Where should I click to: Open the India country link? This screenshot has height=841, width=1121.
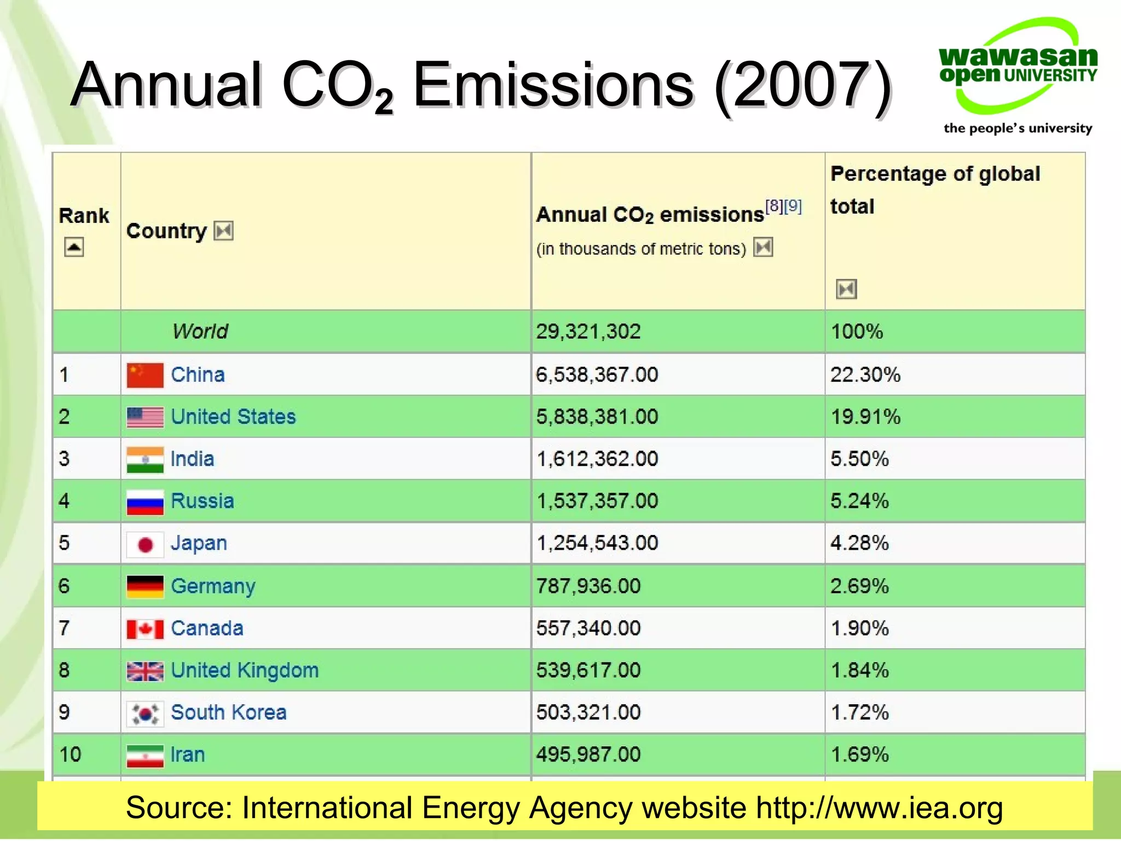point(192,459)
